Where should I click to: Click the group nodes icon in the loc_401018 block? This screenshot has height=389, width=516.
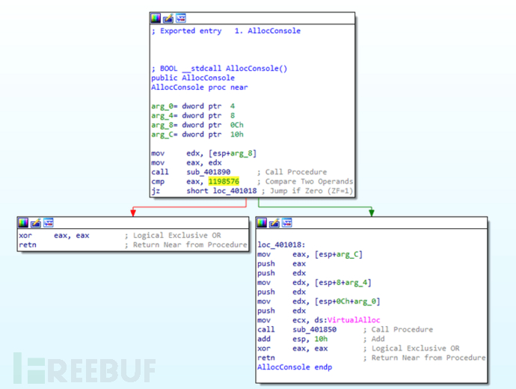[x=286, y=223]
